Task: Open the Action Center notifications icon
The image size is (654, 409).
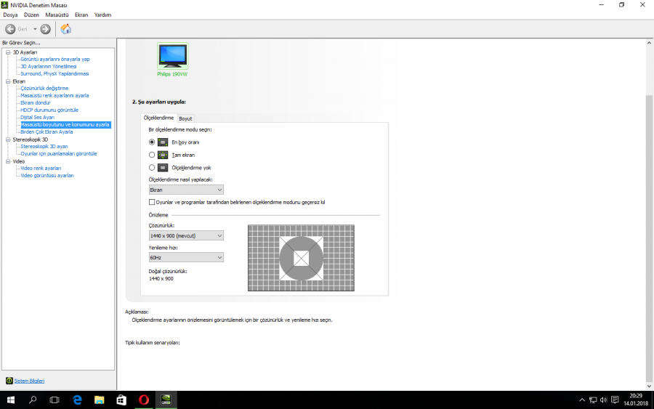Action: tap(615, 400)
